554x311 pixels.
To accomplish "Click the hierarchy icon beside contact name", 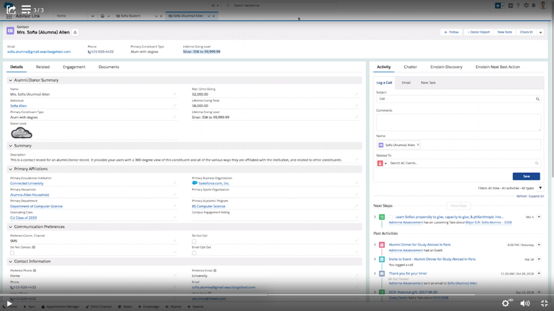I will [x=75, y=32].
